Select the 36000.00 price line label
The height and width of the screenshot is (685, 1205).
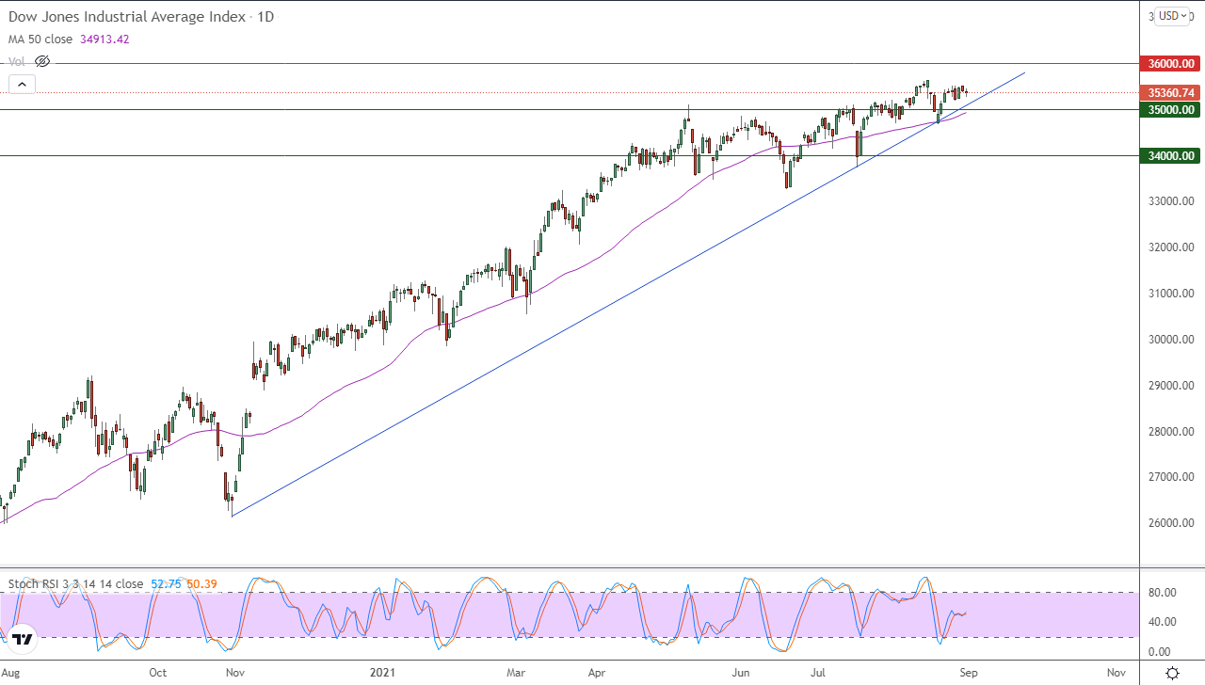tap(1171, 64)
